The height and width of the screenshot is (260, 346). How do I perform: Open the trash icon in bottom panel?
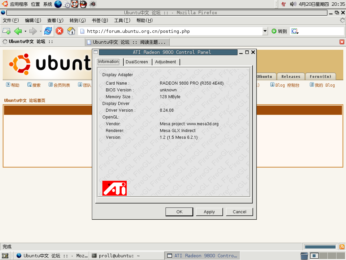coord(304,256)
